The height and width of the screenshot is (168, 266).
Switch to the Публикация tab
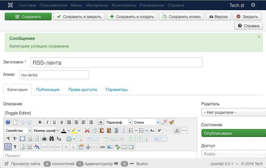point(48,90)
